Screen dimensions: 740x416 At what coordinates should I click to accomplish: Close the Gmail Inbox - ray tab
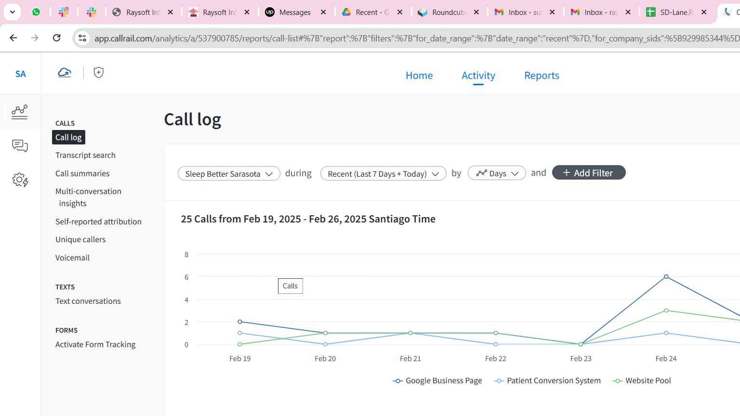click(628, 12)
